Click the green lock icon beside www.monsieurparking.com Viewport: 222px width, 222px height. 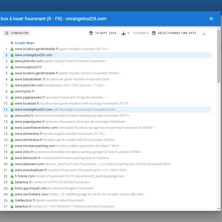tap(12, 146)
